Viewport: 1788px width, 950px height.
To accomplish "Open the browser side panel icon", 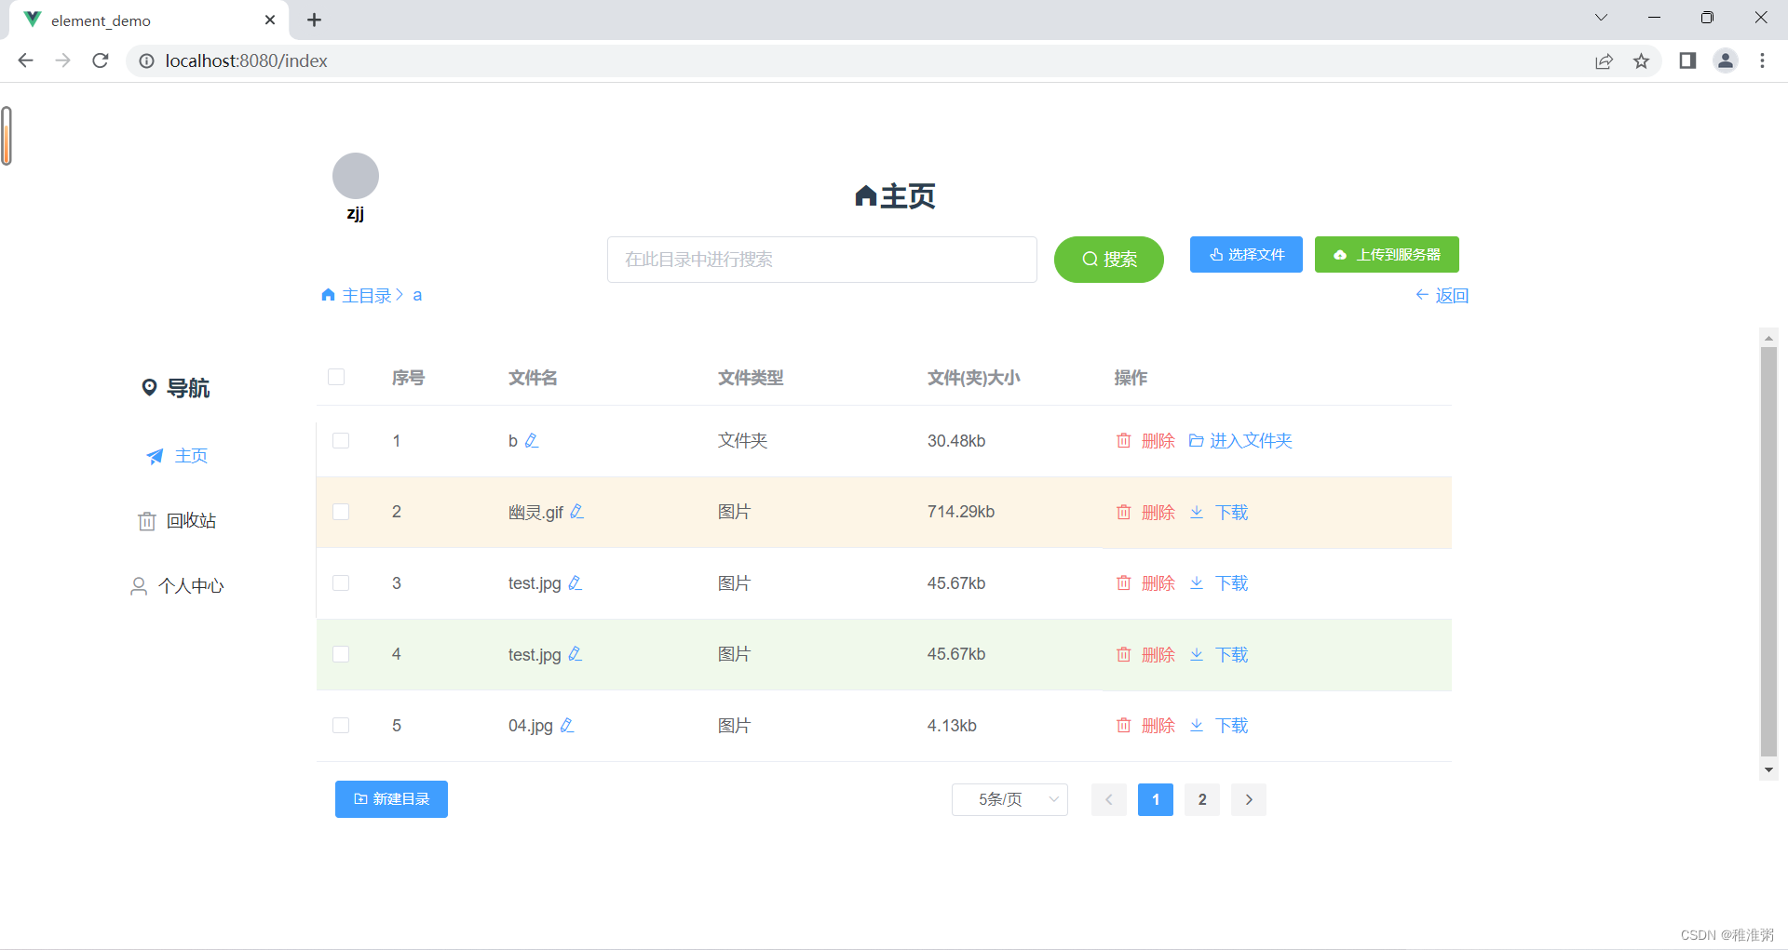I will (x=1687, y=60).
